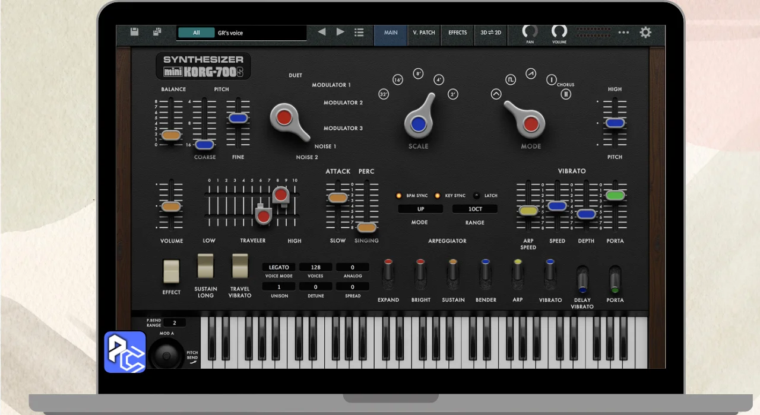Select the Chorus II waveform mode icon
The height and width of the screenshot is (415, 760).
[566, 94]
